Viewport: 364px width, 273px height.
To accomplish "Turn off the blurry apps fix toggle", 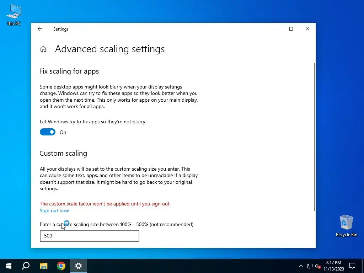I will point(48,132).
